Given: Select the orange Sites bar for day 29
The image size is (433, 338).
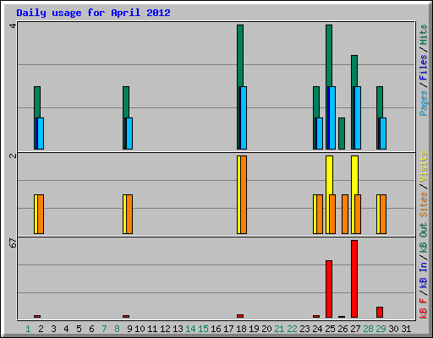Looking at the screenshot, I should point(383,214).
